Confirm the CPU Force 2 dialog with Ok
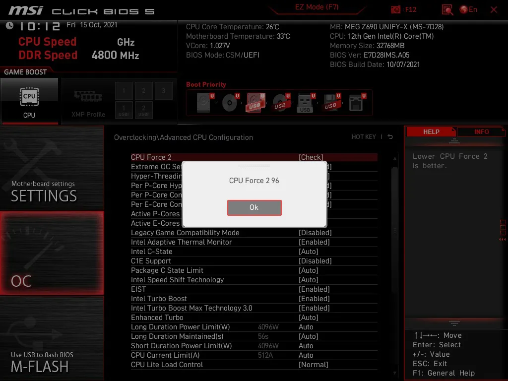This screenshot has width=508, height=381. pyautogui.click(x=254, y=207)
